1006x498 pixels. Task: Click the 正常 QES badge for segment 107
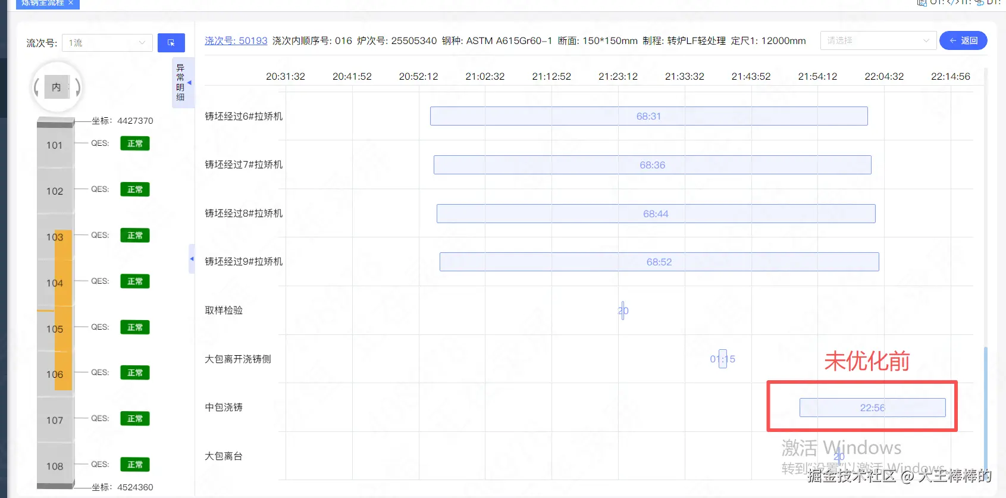tap(135, 418)
